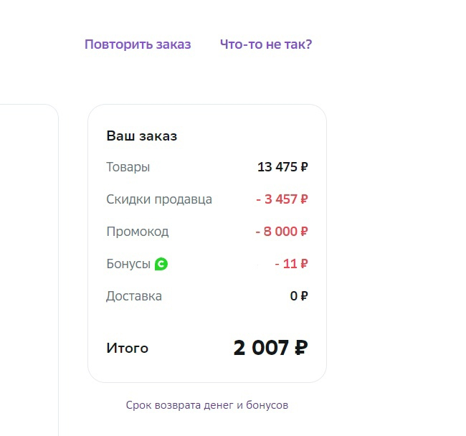Image resolution: width=466 pixels, height=436 pixels.
Task: Click the ruble sign after 13 475
Action: click(305, 168)
